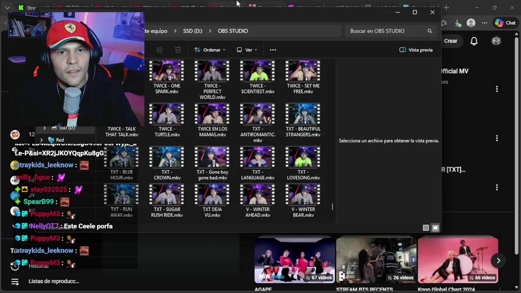Click the Kick browser tab
Image resolution: width=521 pixels, height=293 pixels.
(28, 8)
